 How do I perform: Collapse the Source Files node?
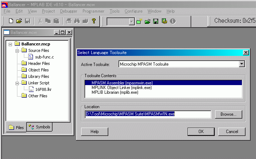coord(17,51)
